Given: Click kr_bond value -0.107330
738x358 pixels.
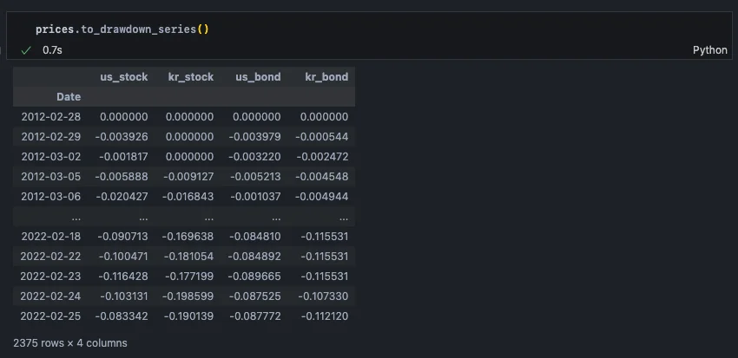Looking at the screenshot, I should tap(325, 296).
